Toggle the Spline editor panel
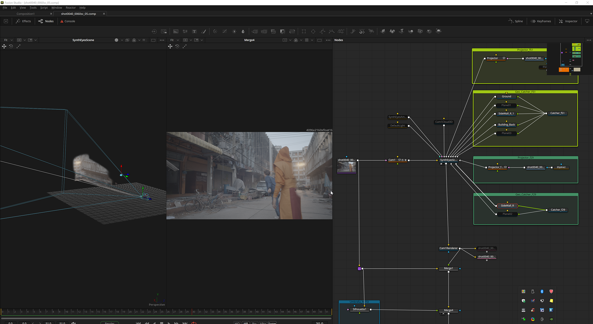Viewport: 593px width, 324px height. coord(515,21)
